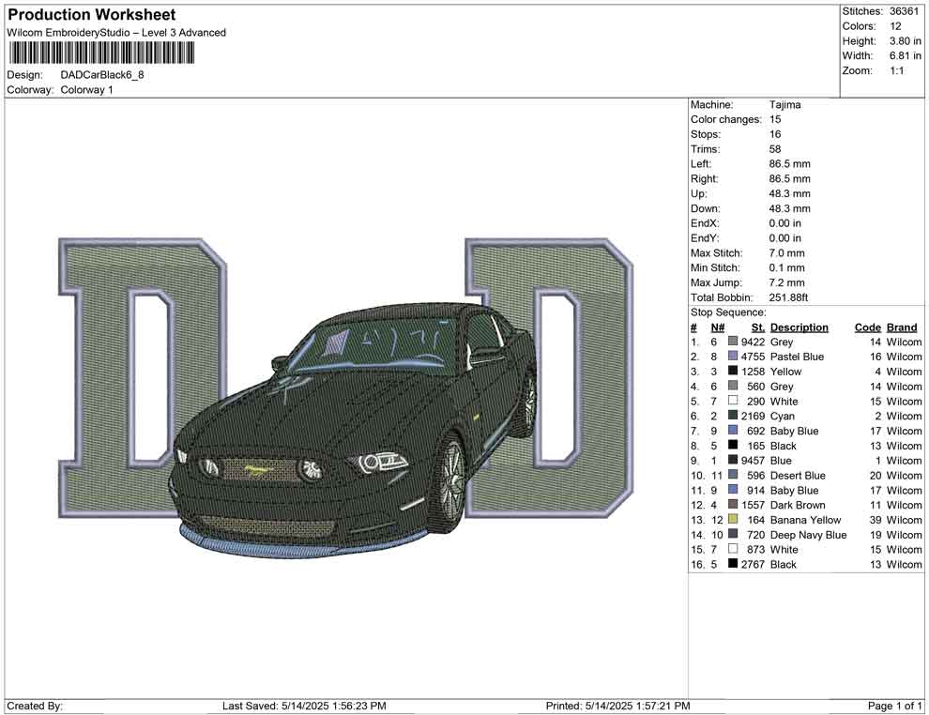The width and height of the screenshot is (929, 715).
Task: Click the Page 1 of 1 footer text
Action: pyautogui.click(x=895, y=706)
